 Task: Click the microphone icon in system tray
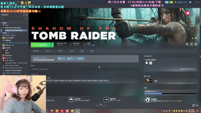click(x=177, y=111)
